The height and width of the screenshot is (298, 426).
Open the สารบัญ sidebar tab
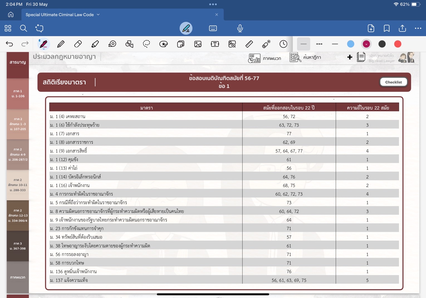[18, 62]
